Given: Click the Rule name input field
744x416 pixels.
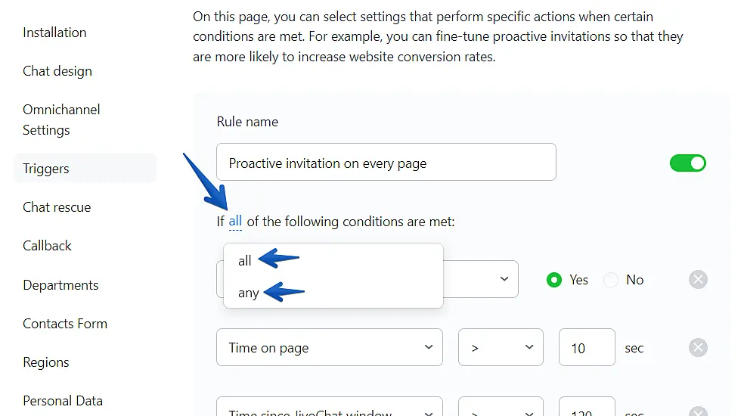Looking at the screenshot, I should 386,163.
